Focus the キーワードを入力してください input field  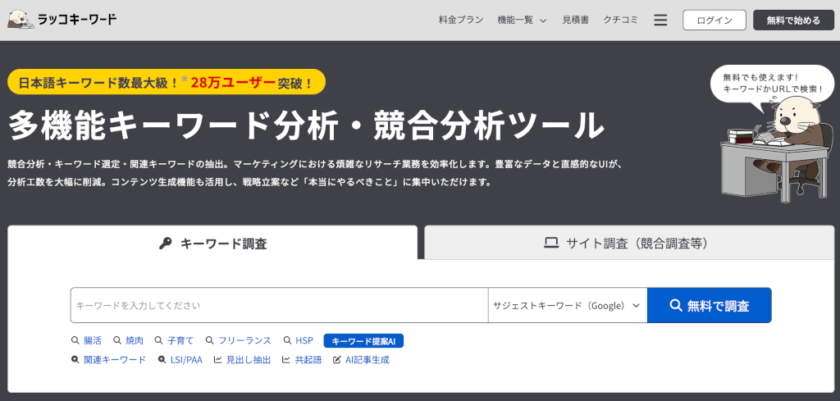279,306
